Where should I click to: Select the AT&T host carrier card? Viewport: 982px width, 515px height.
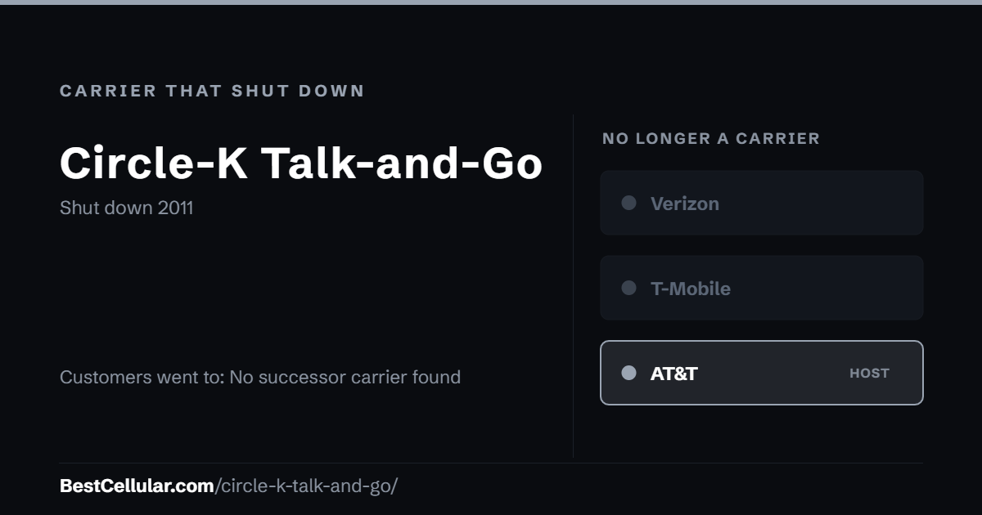762,373
